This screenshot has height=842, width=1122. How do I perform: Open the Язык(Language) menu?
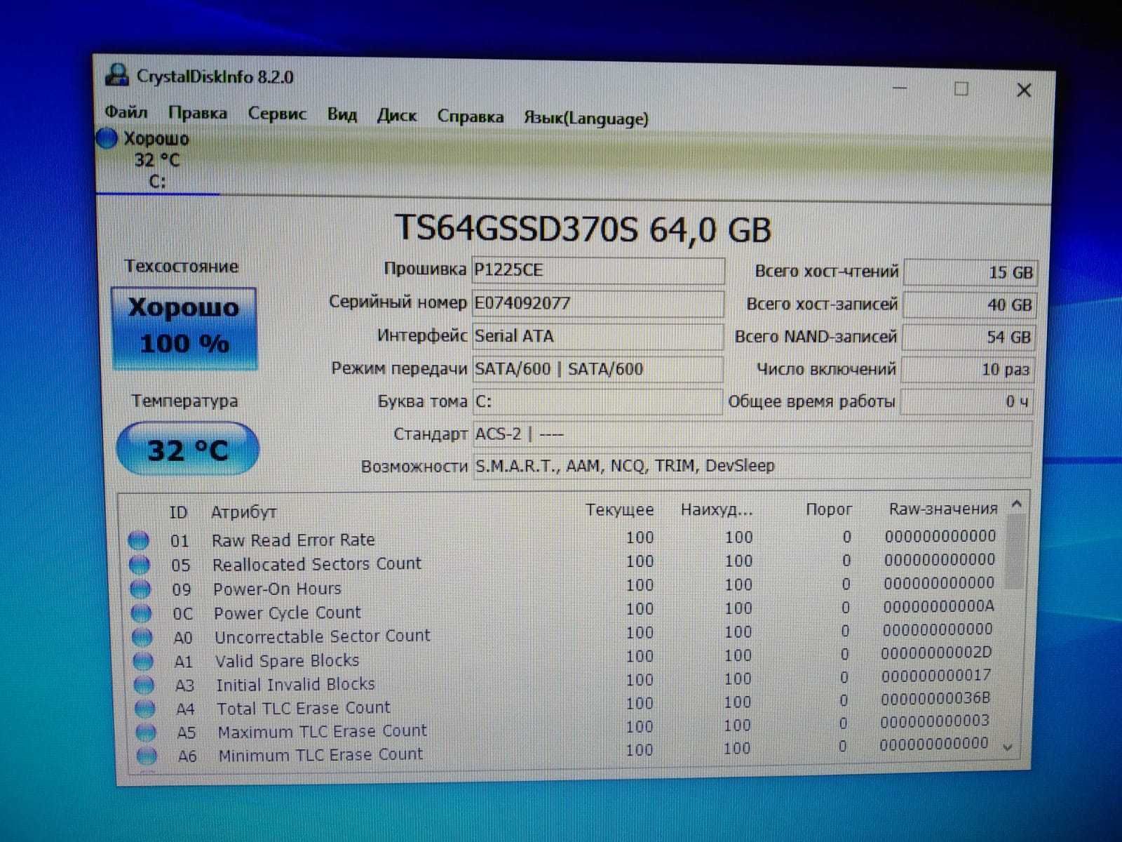pos(586,118)
